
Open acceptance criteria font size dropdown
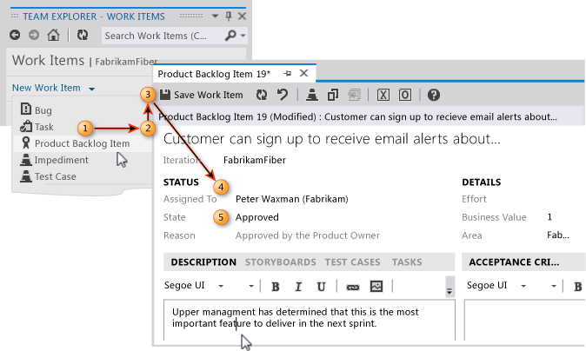[x=554, y=286]
